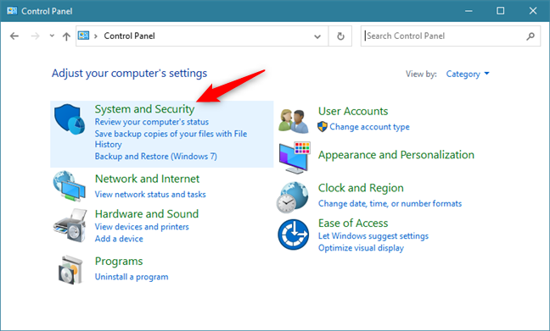This screenshot has width=550, height=331.
Task: Click the Network and Internet globe icon
Action: point(69,185)
